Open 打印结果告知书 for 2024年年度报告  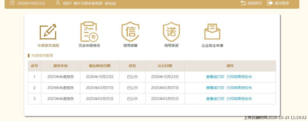click(239, 88)
